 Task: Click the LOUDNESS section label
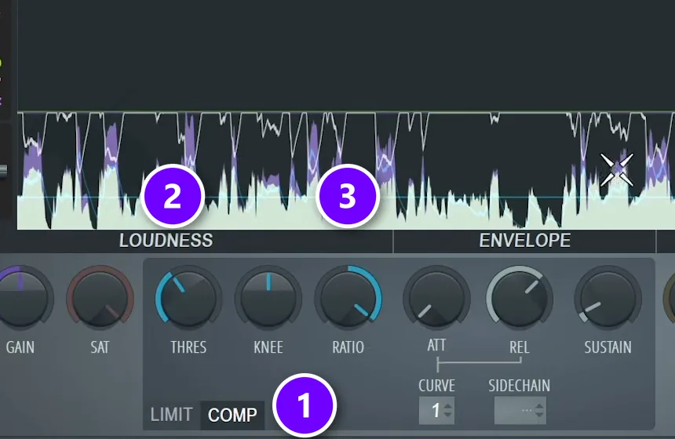click(x=166, y=241)
